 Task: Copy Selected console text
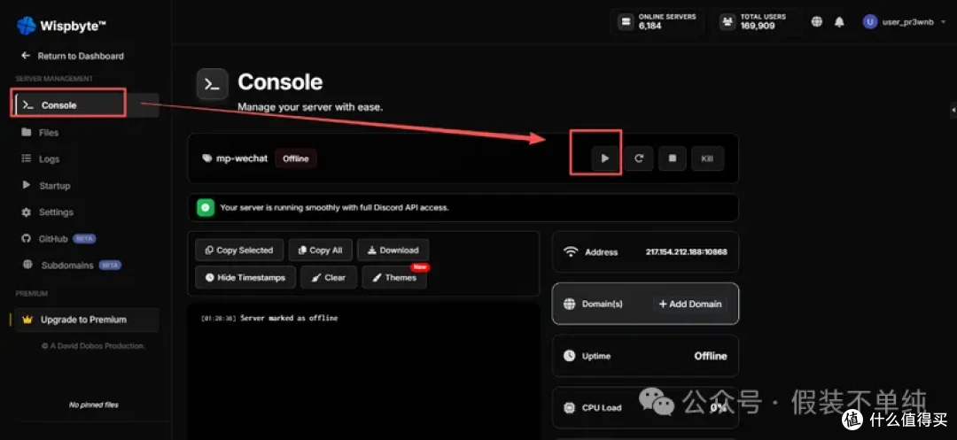click(x=239, y=250)
